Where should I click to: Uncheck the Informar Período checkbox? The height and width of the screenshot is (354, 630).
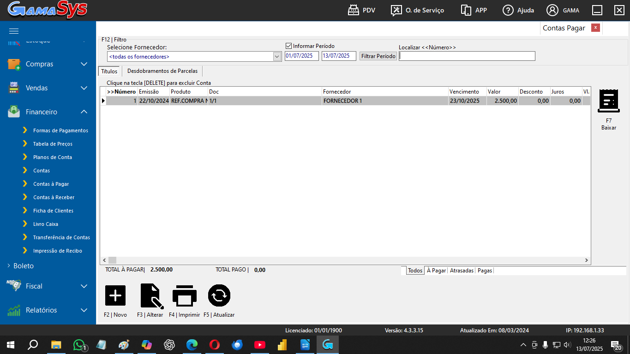pyautogui.click(x=289, y=46)
